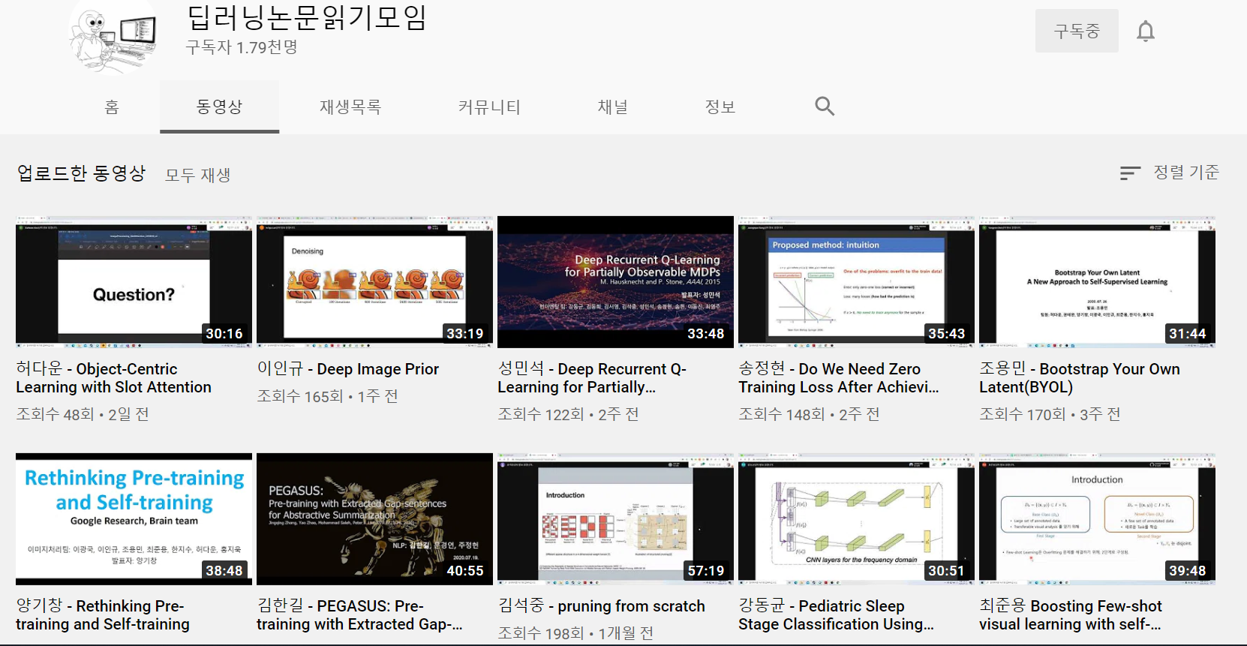
Task: Click title 양기창 - Rethinking Pre-training and Self-training
Action: (103, 615)
